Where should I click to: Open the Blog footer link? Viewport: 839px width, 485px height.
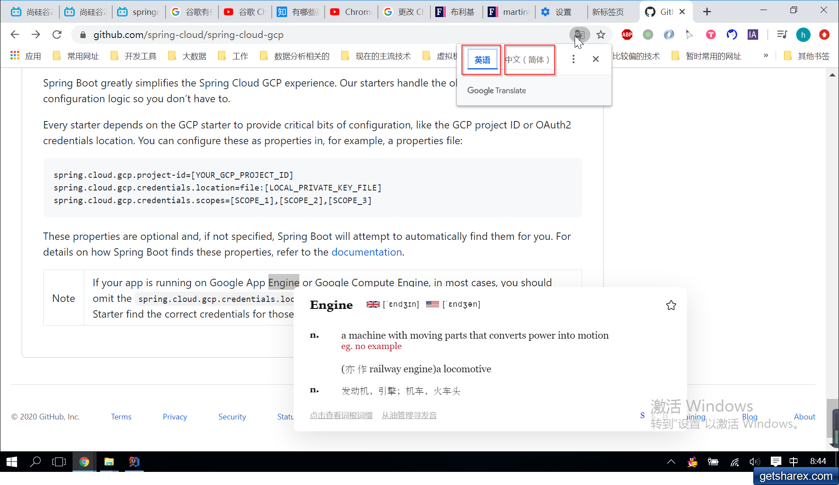click(749, 417)
